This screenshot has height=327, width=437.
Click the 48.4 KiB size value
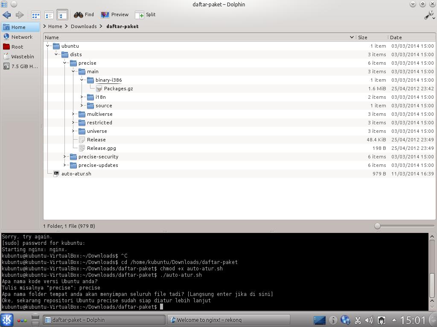(x=376, y=140)
